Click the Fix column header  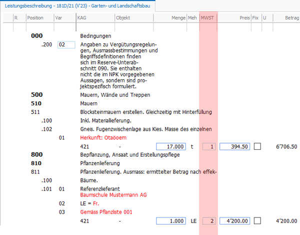(256, 18)
